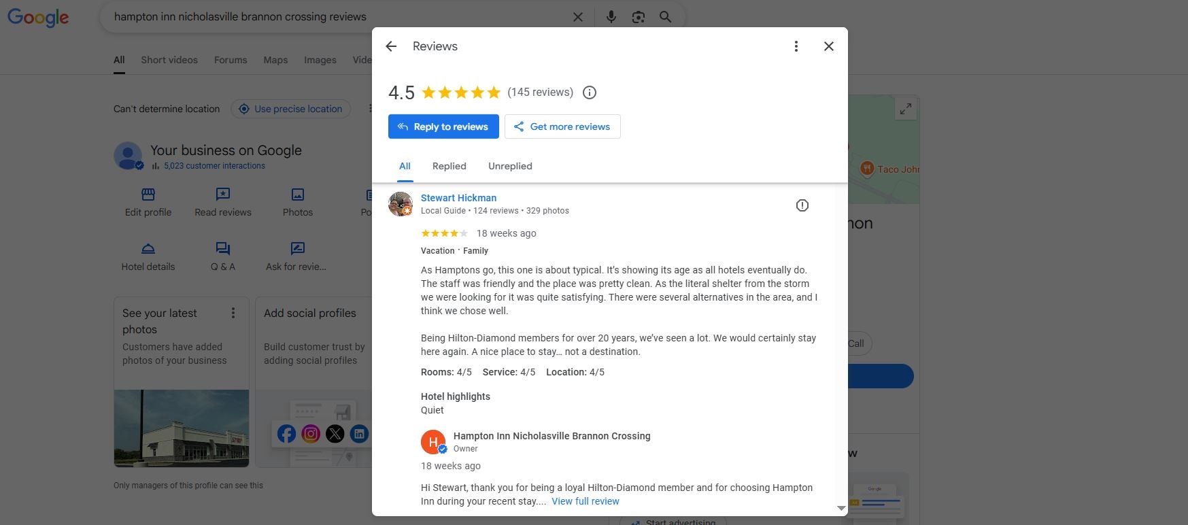Switch to the Replied tab
Viewport: 1188px width, 525px height.
tap(449, 166)
